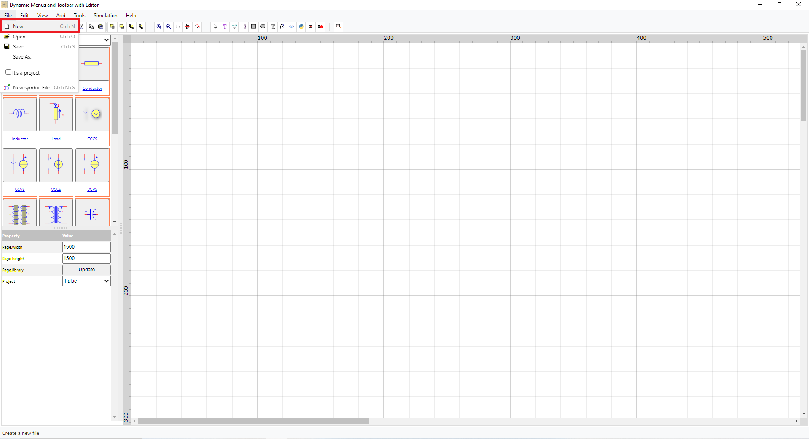The height and width of the screenshot is (439, 809).
Task: Click the component palette scroll-down arrow
Action: [115, 222]
